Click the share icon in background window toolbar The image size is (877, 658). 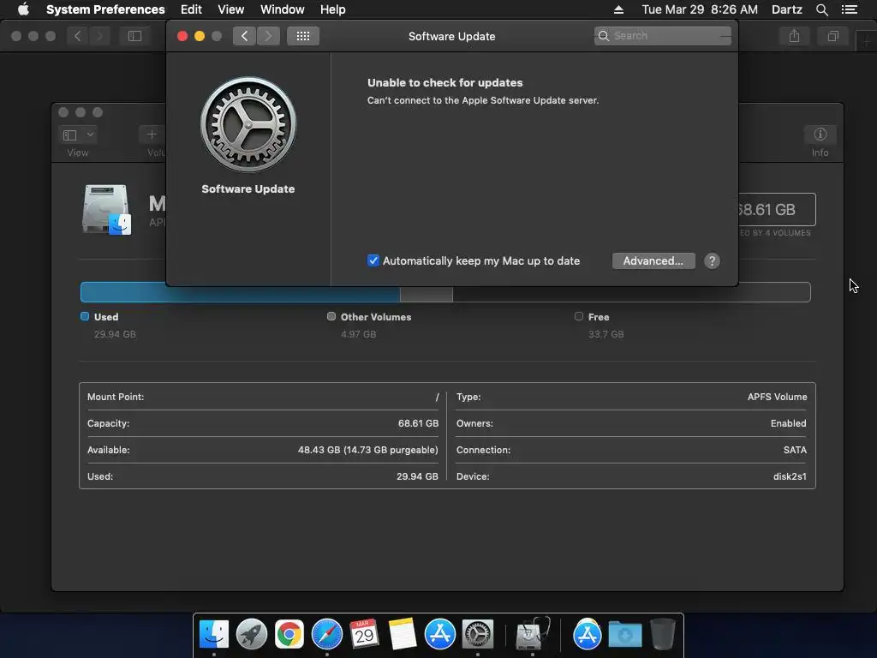coord(794,36)
